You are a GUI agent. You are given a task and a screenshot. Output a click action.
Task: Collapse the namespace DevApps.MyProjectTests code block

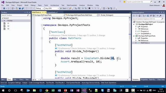point(42,25)
